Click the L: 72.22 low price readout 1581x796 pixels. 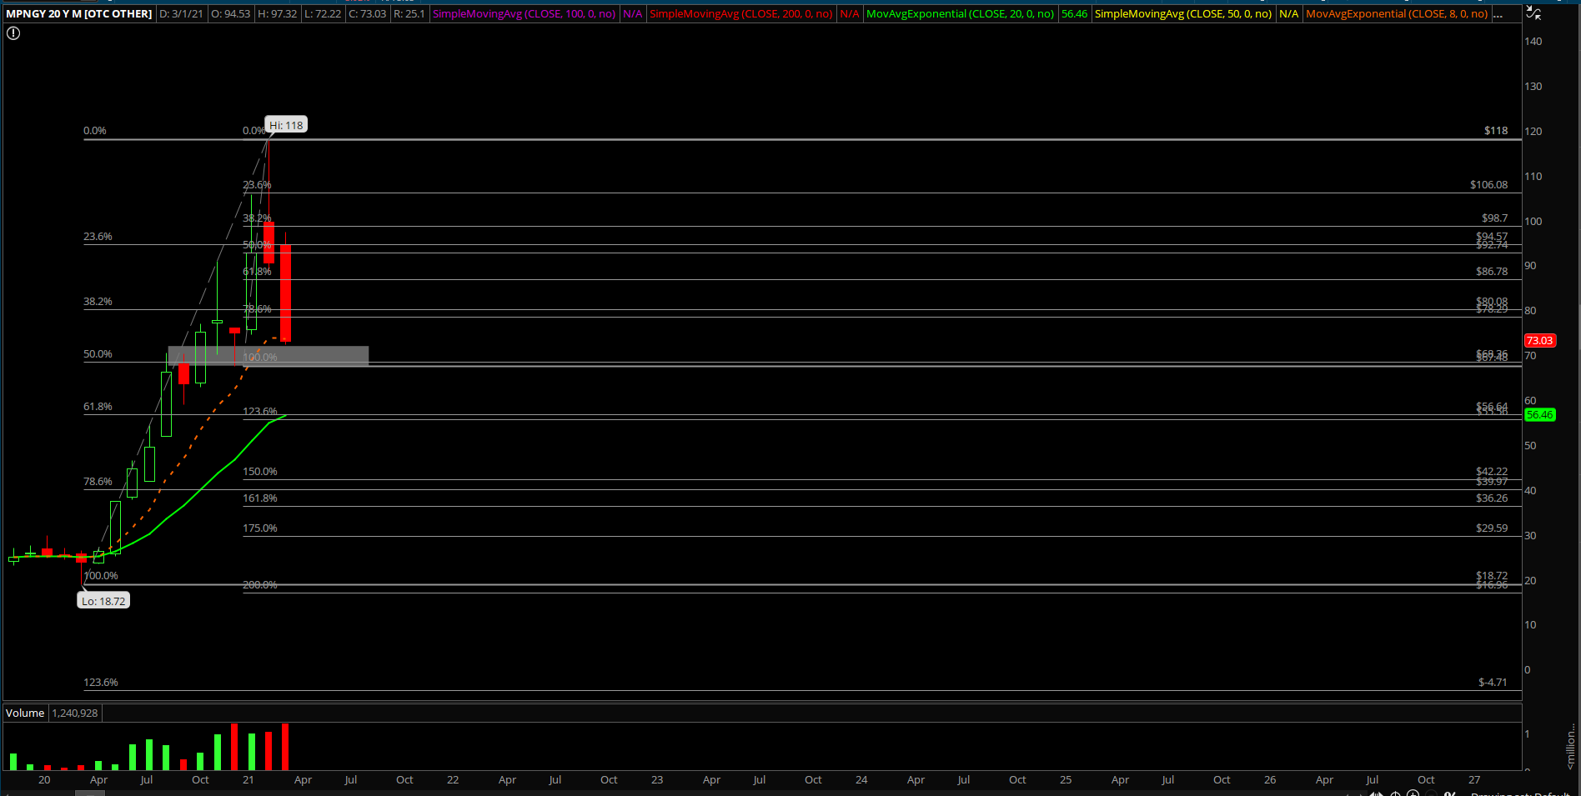(x=322, y=14)
